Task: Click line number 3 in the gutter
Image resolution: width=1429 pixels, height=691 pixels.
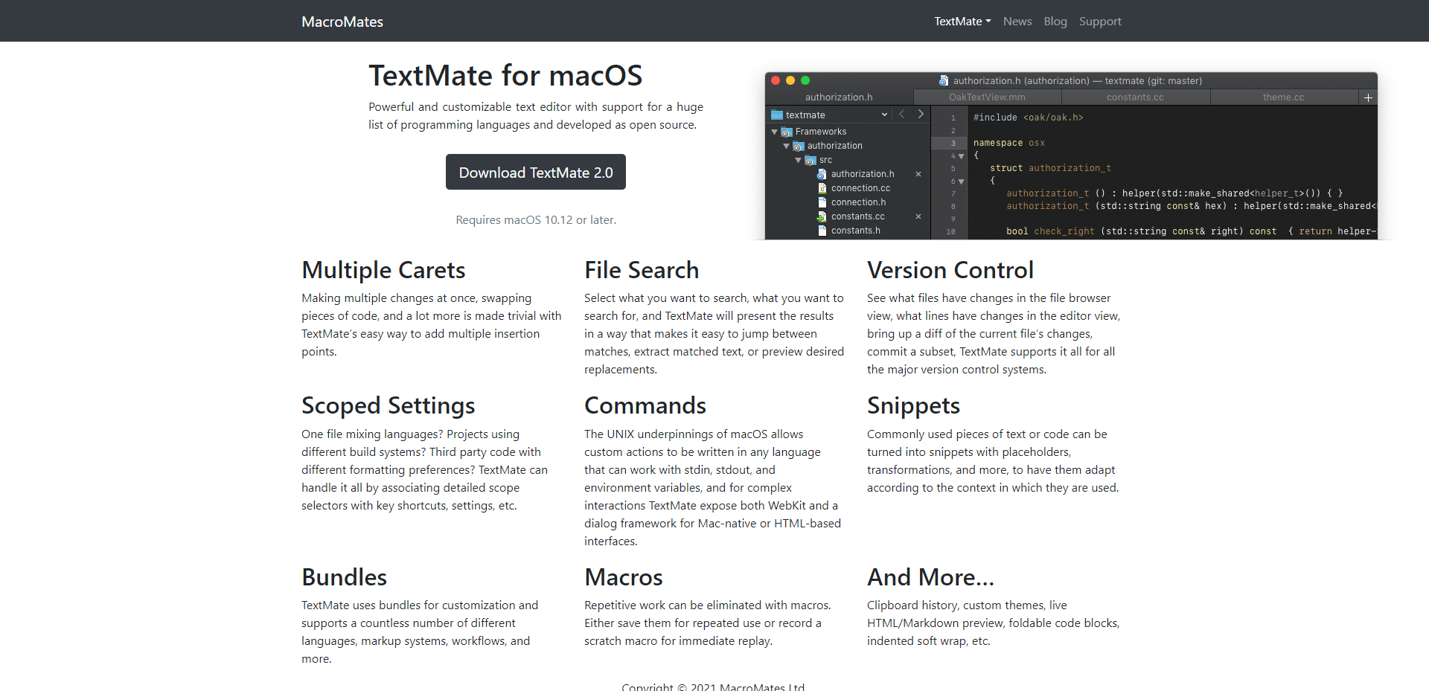Action: [953, 144]
